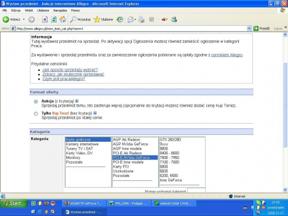Screen dimensions: 288x216
Task: Click the URL address field
Action: (x=128, y=28)
